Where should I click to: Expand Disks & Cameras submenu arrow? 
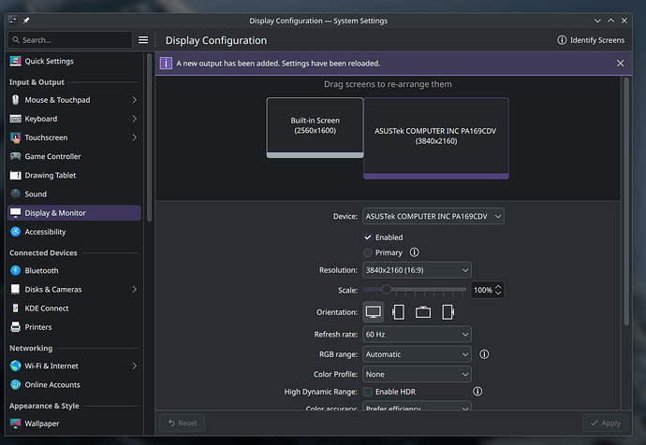pyautogui.click(x=134, y=289)
